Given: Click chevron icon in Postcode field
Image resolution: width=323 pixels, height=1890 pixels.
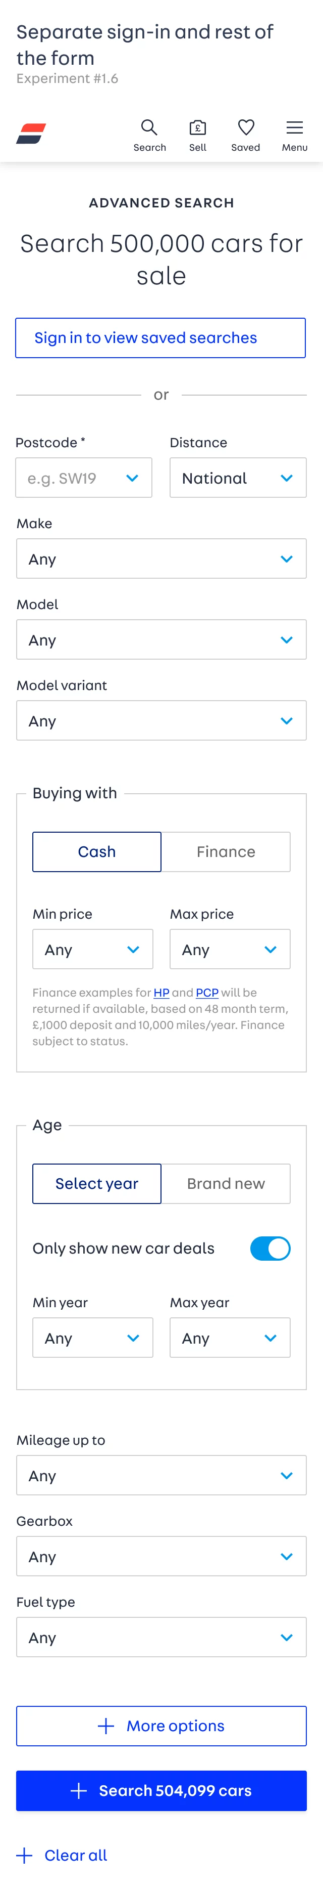Looking at the screenshot, I should click(x=133, y=479).
